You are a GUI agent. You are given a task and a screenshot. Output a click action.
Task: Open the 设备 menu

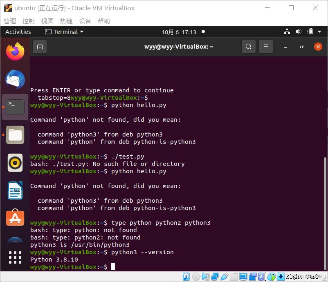85,21
